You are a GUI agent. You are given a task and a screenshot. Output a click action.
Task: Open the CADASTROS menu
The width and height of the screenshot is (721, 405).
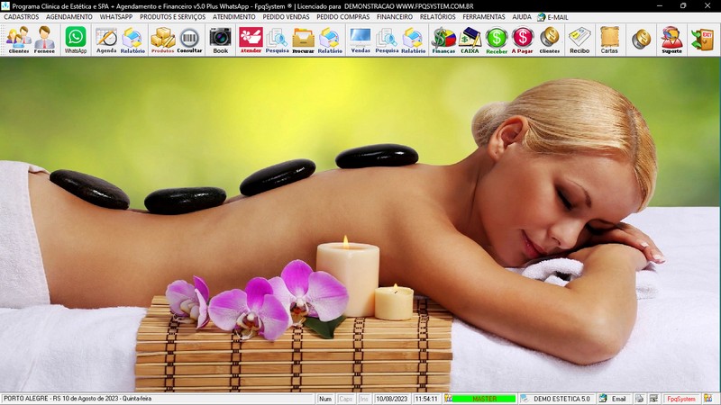click(21, 16)
